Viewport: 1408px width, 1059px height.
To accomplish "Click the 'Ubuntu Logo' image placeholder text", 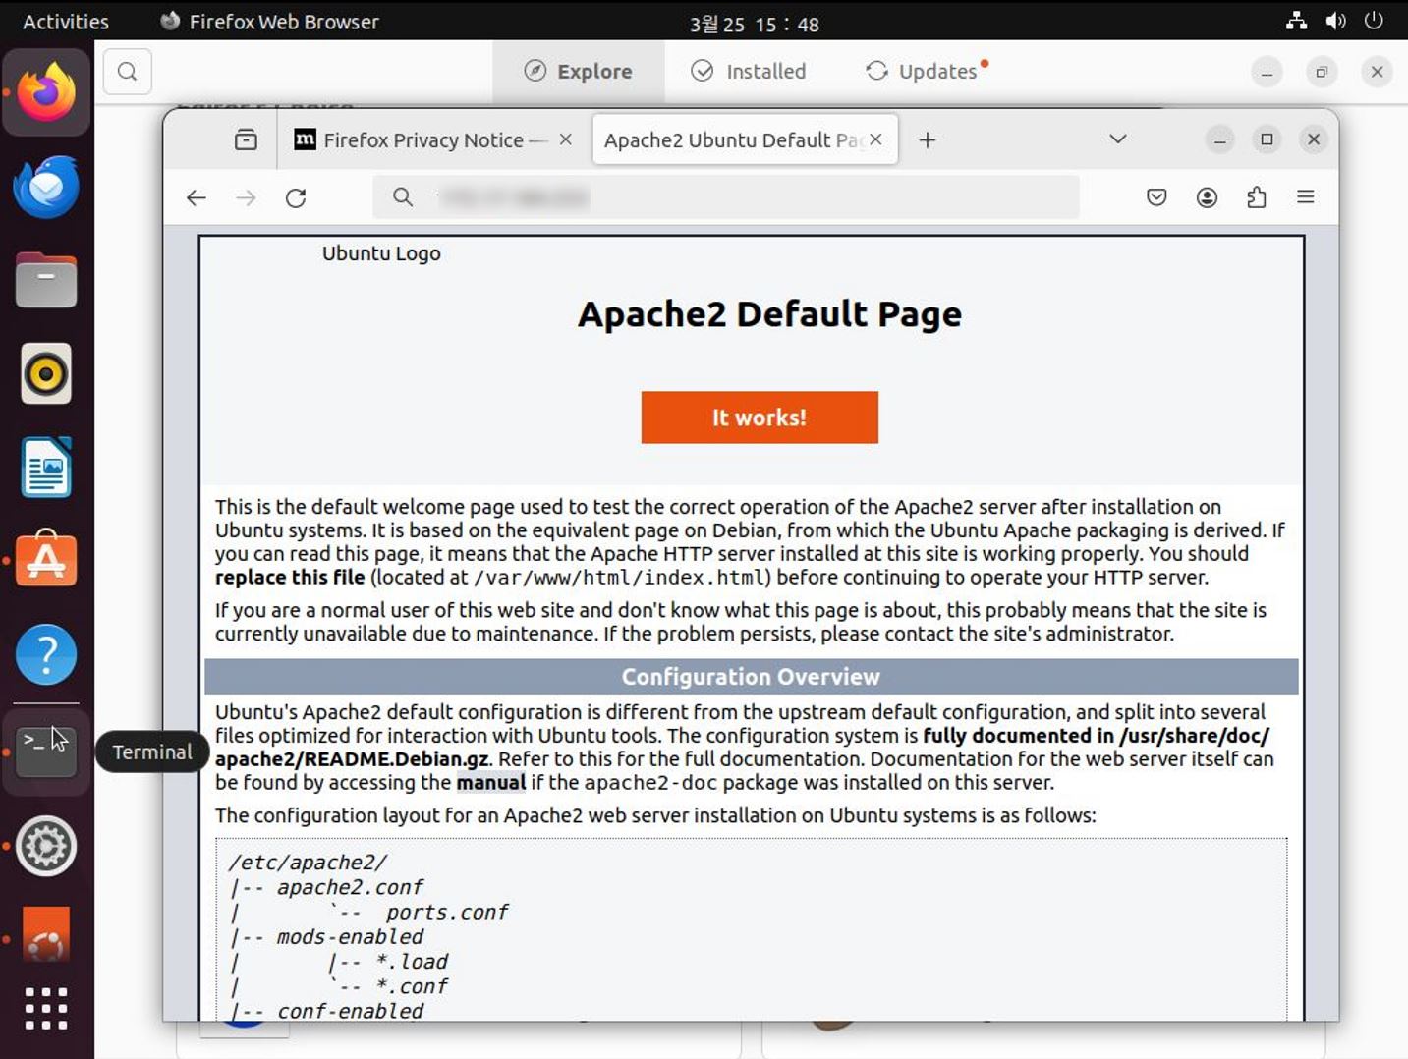I will (x=381, y=253).
